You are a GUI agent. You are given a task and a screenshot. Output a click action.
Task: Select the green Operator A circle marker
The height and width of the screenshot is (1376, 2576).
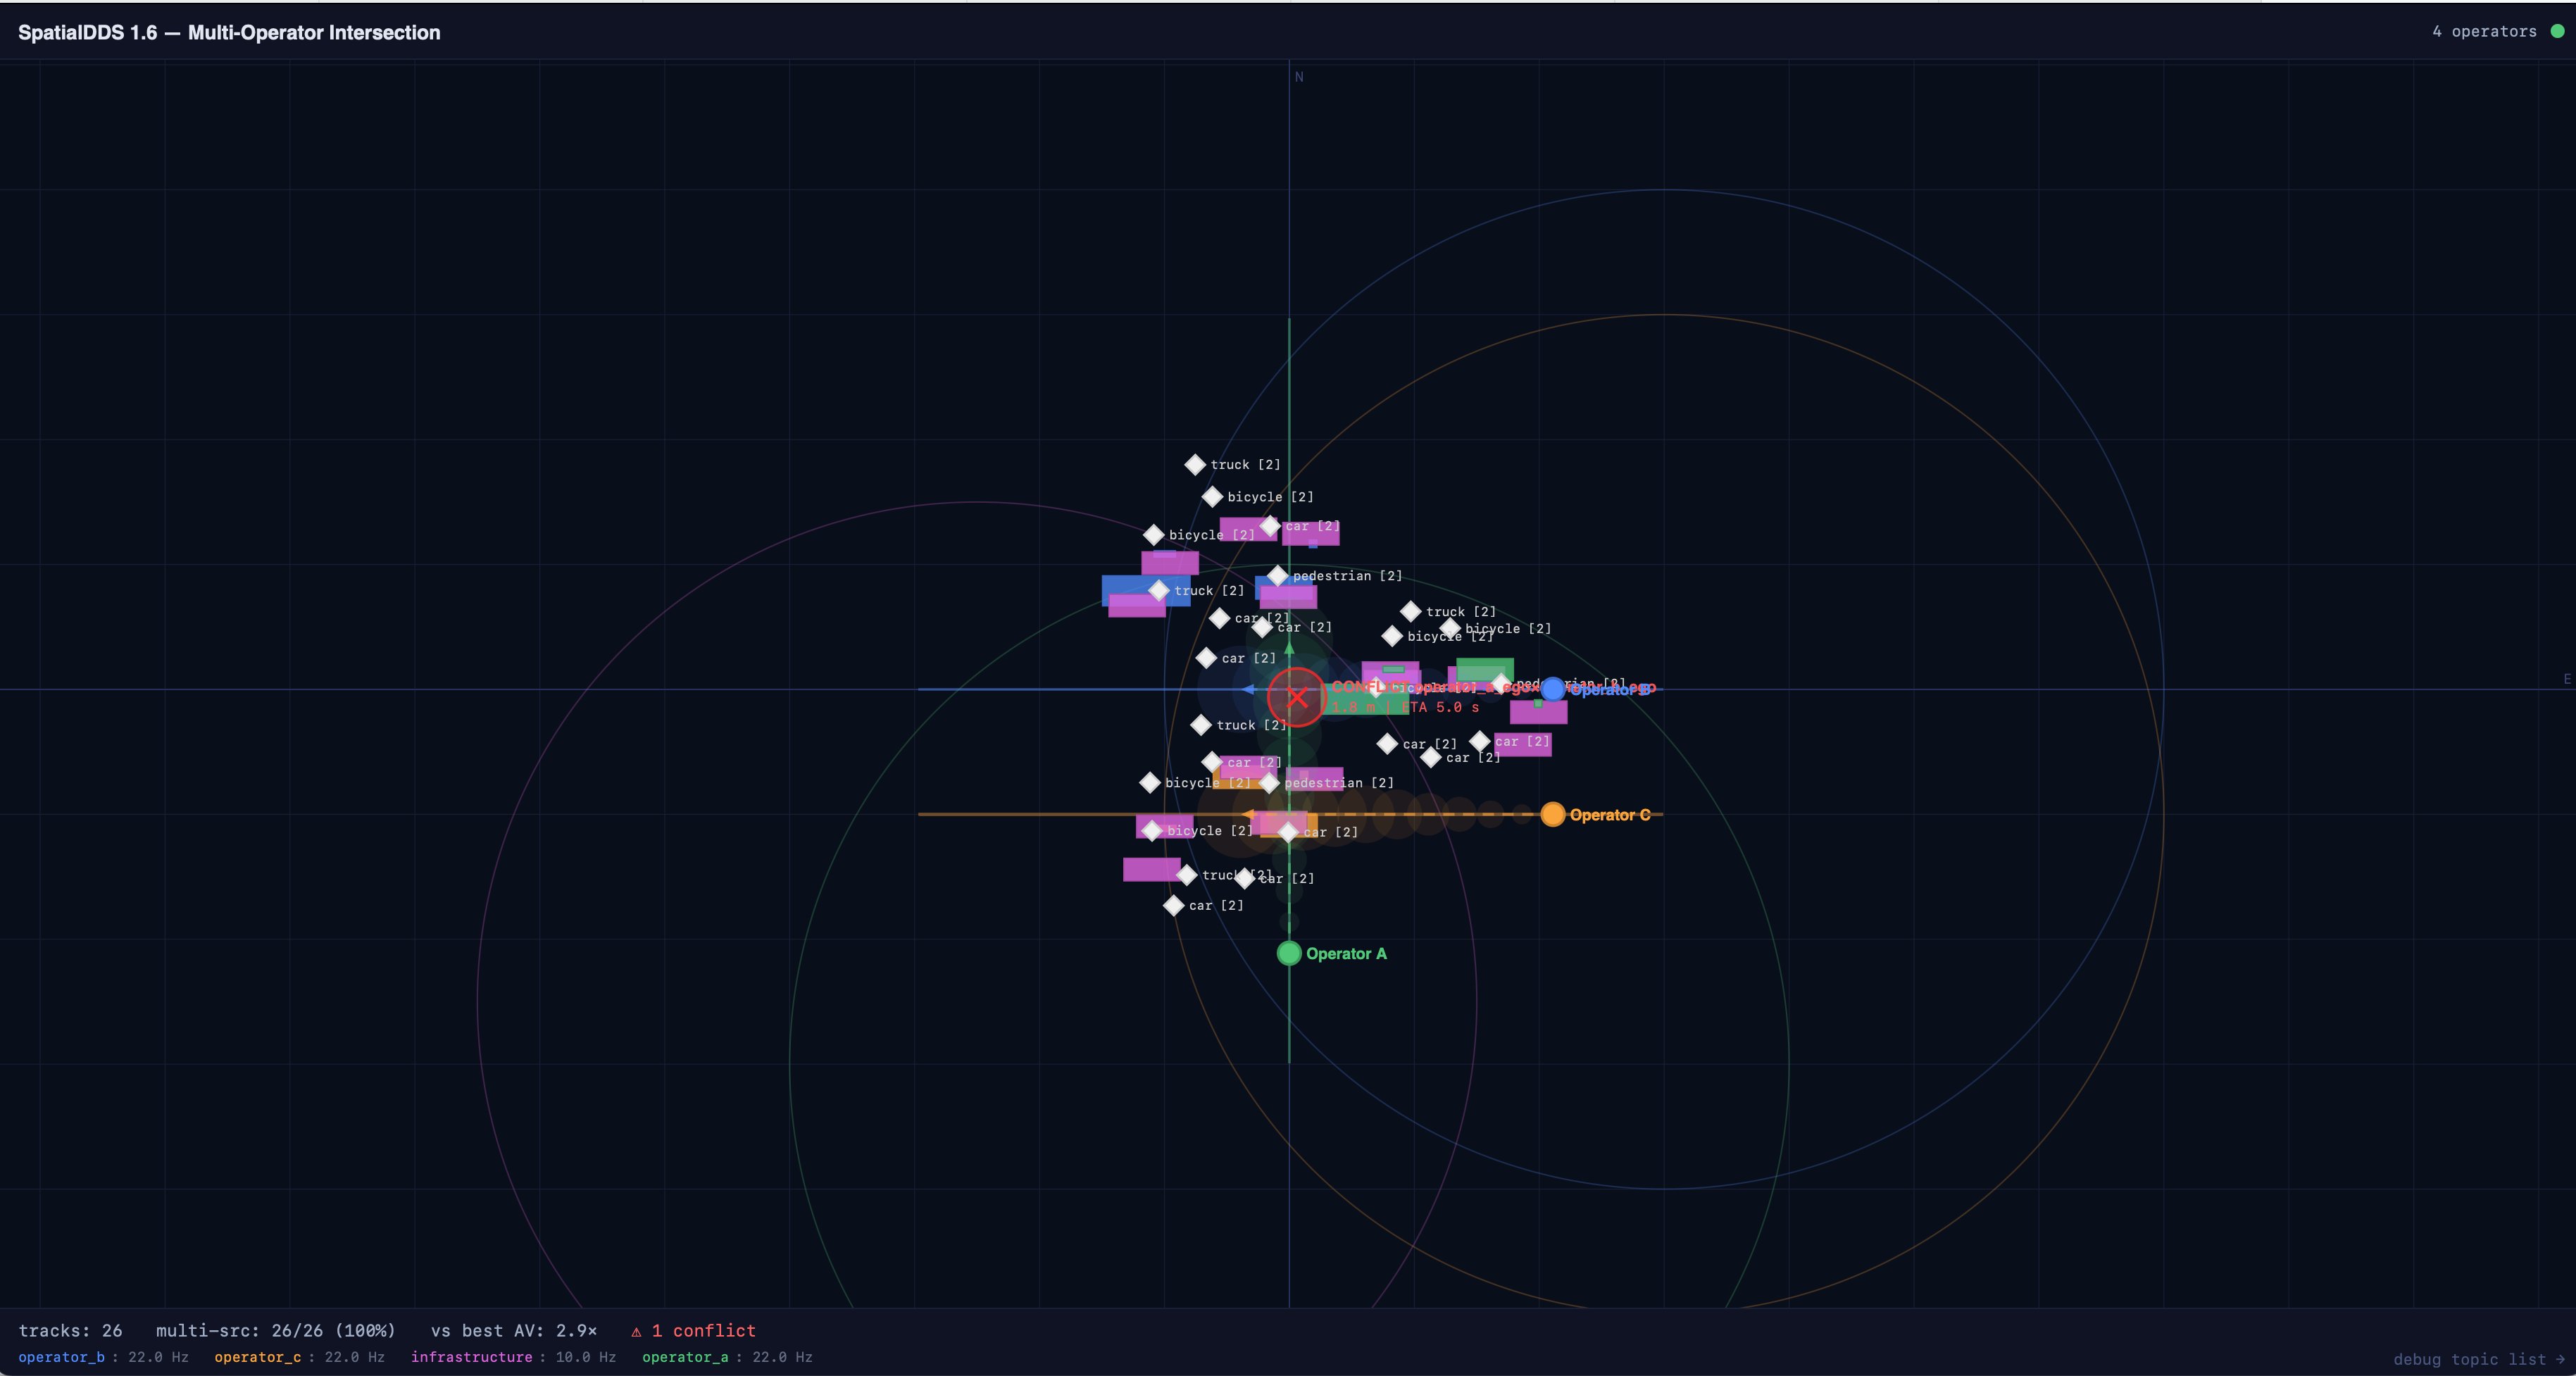(1289, 953)
